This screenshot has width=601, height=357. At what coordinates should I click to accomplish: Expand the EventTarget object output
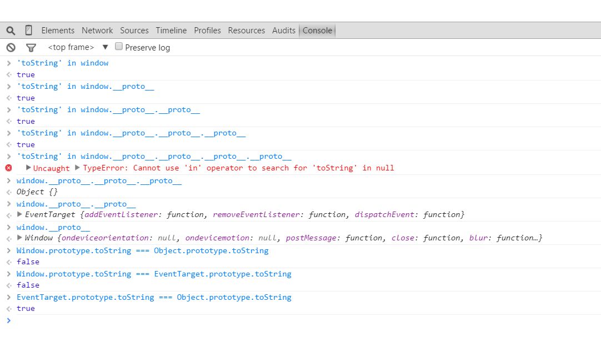pyautogui.click(x=20, y=214)
